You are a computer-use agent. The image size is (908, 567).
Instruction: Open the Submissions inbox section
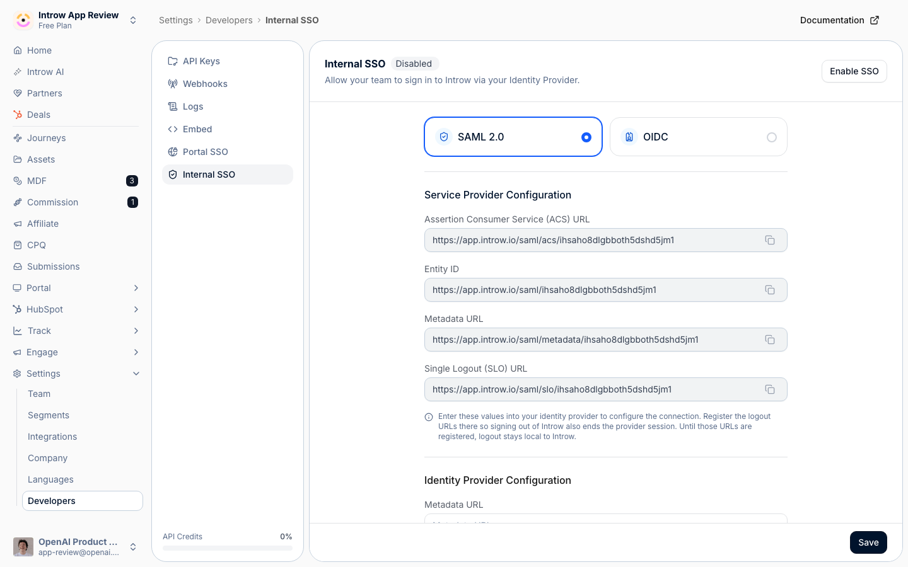tap(76, 266)
